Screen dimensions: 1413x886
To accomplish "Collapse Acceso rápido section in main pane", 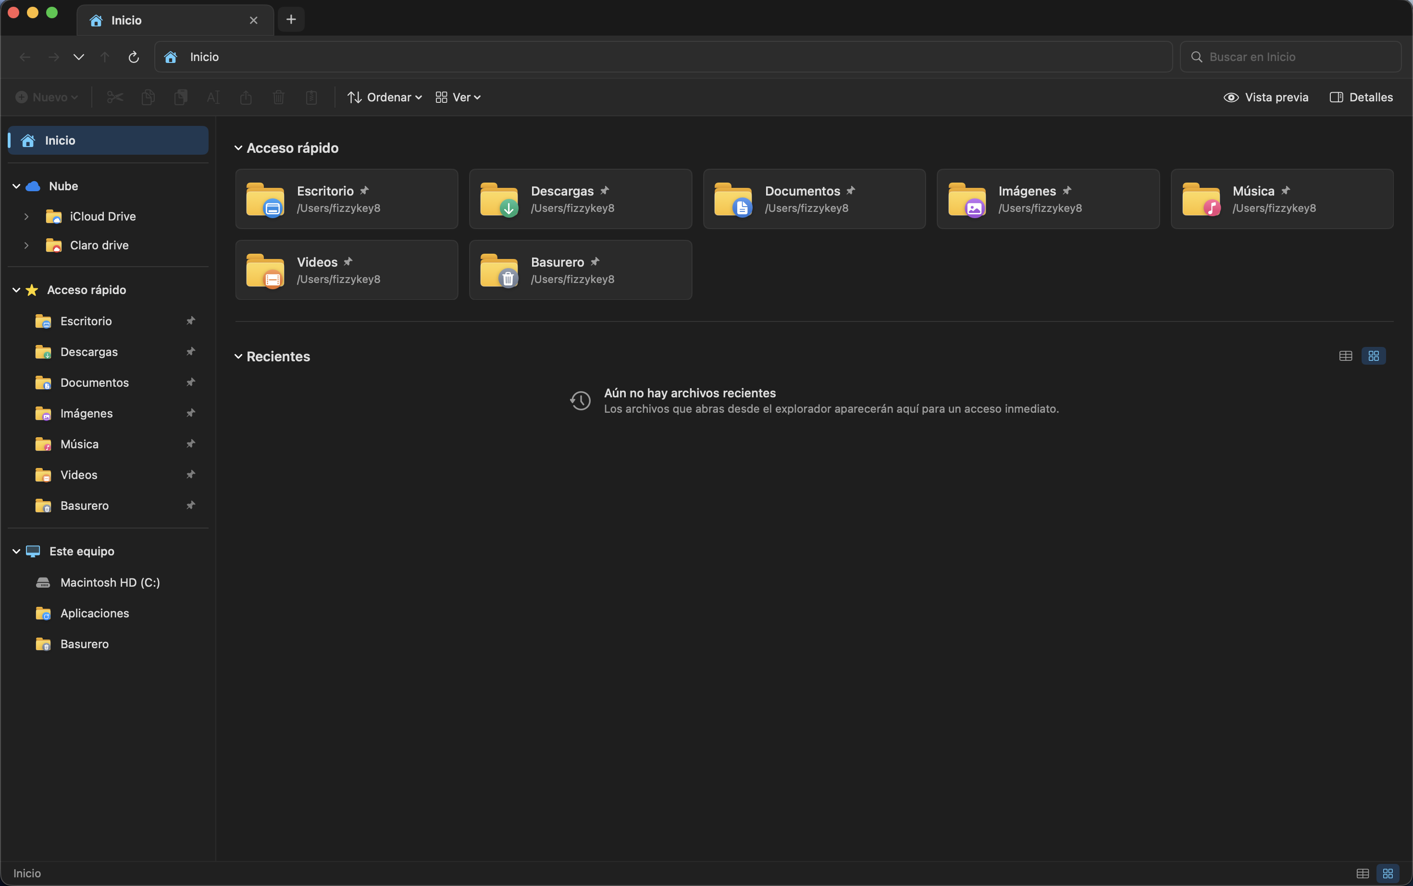I will click(x=238, y=148).
